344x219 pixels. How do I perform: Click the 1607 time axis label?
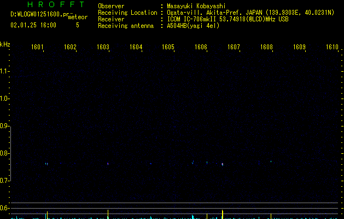click(234, 47)
